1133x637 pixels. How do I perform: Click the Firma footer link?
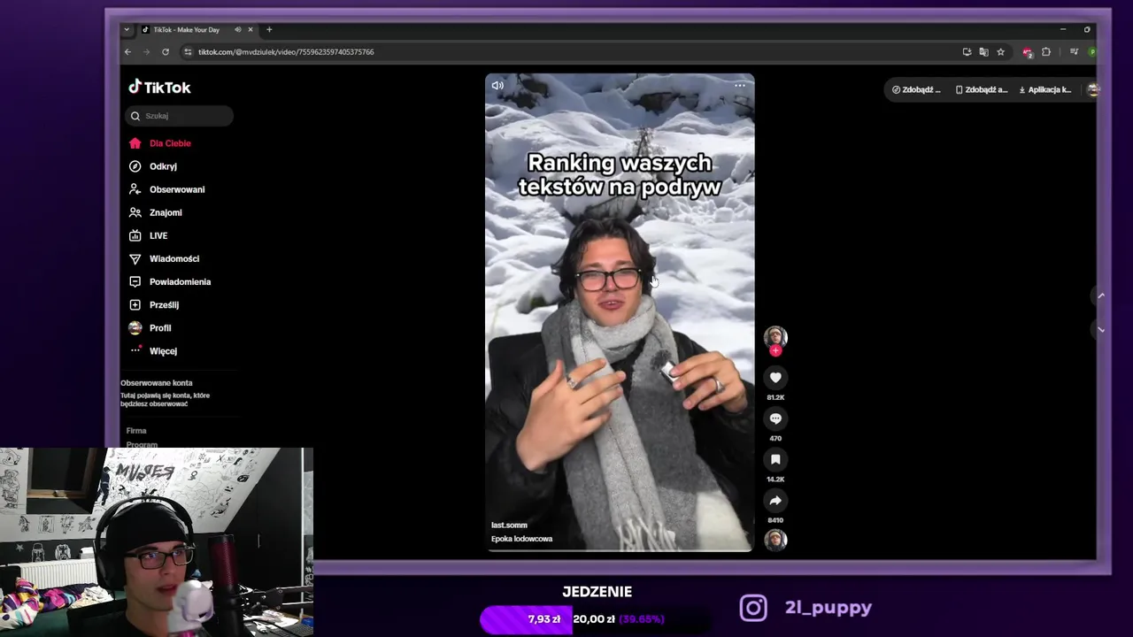pos(136,431)
